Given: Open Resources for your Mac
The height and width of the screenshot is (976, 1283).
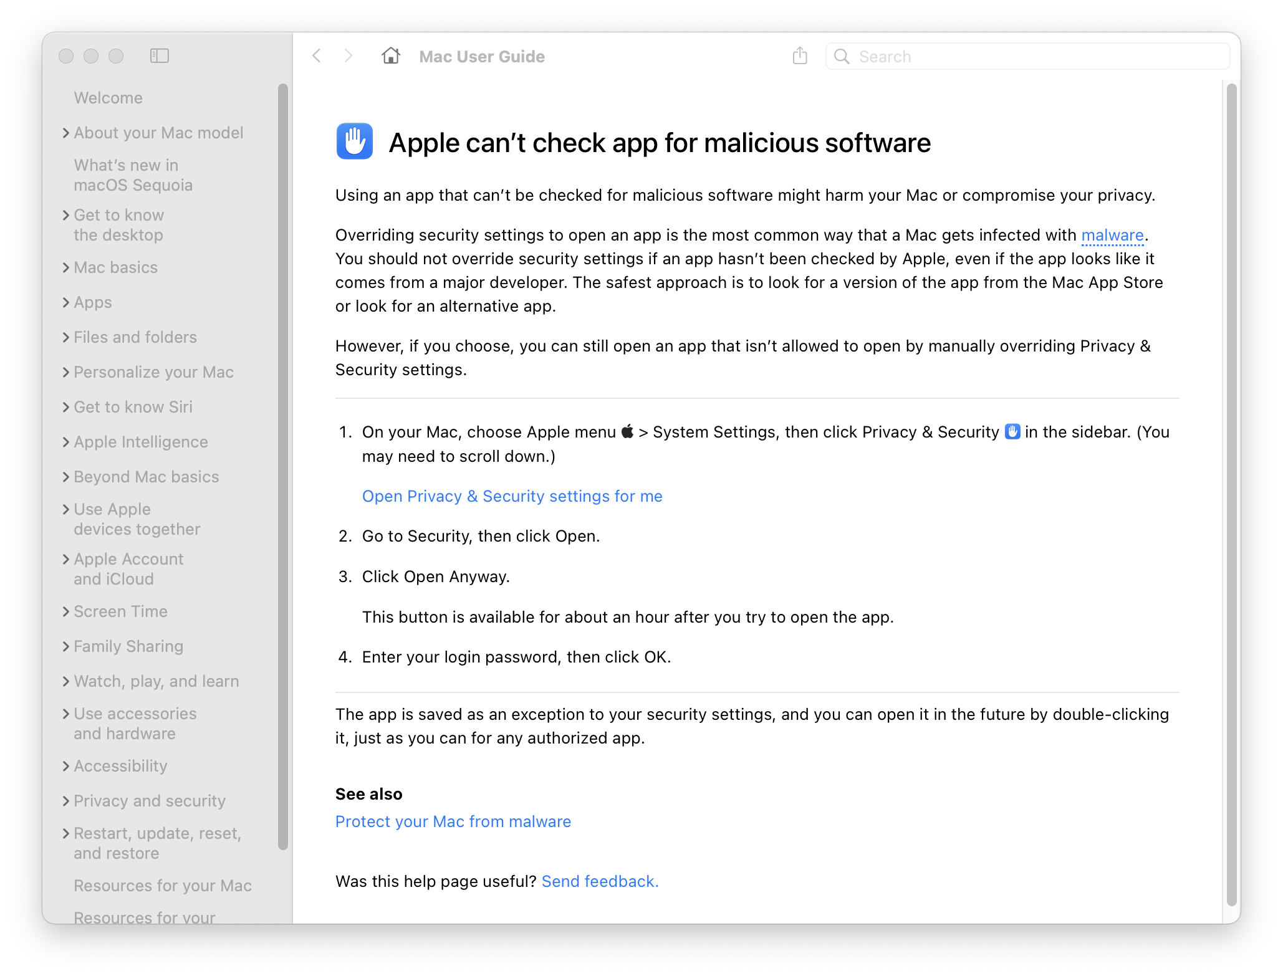Looking at the screenshot, I should (163, 886).
